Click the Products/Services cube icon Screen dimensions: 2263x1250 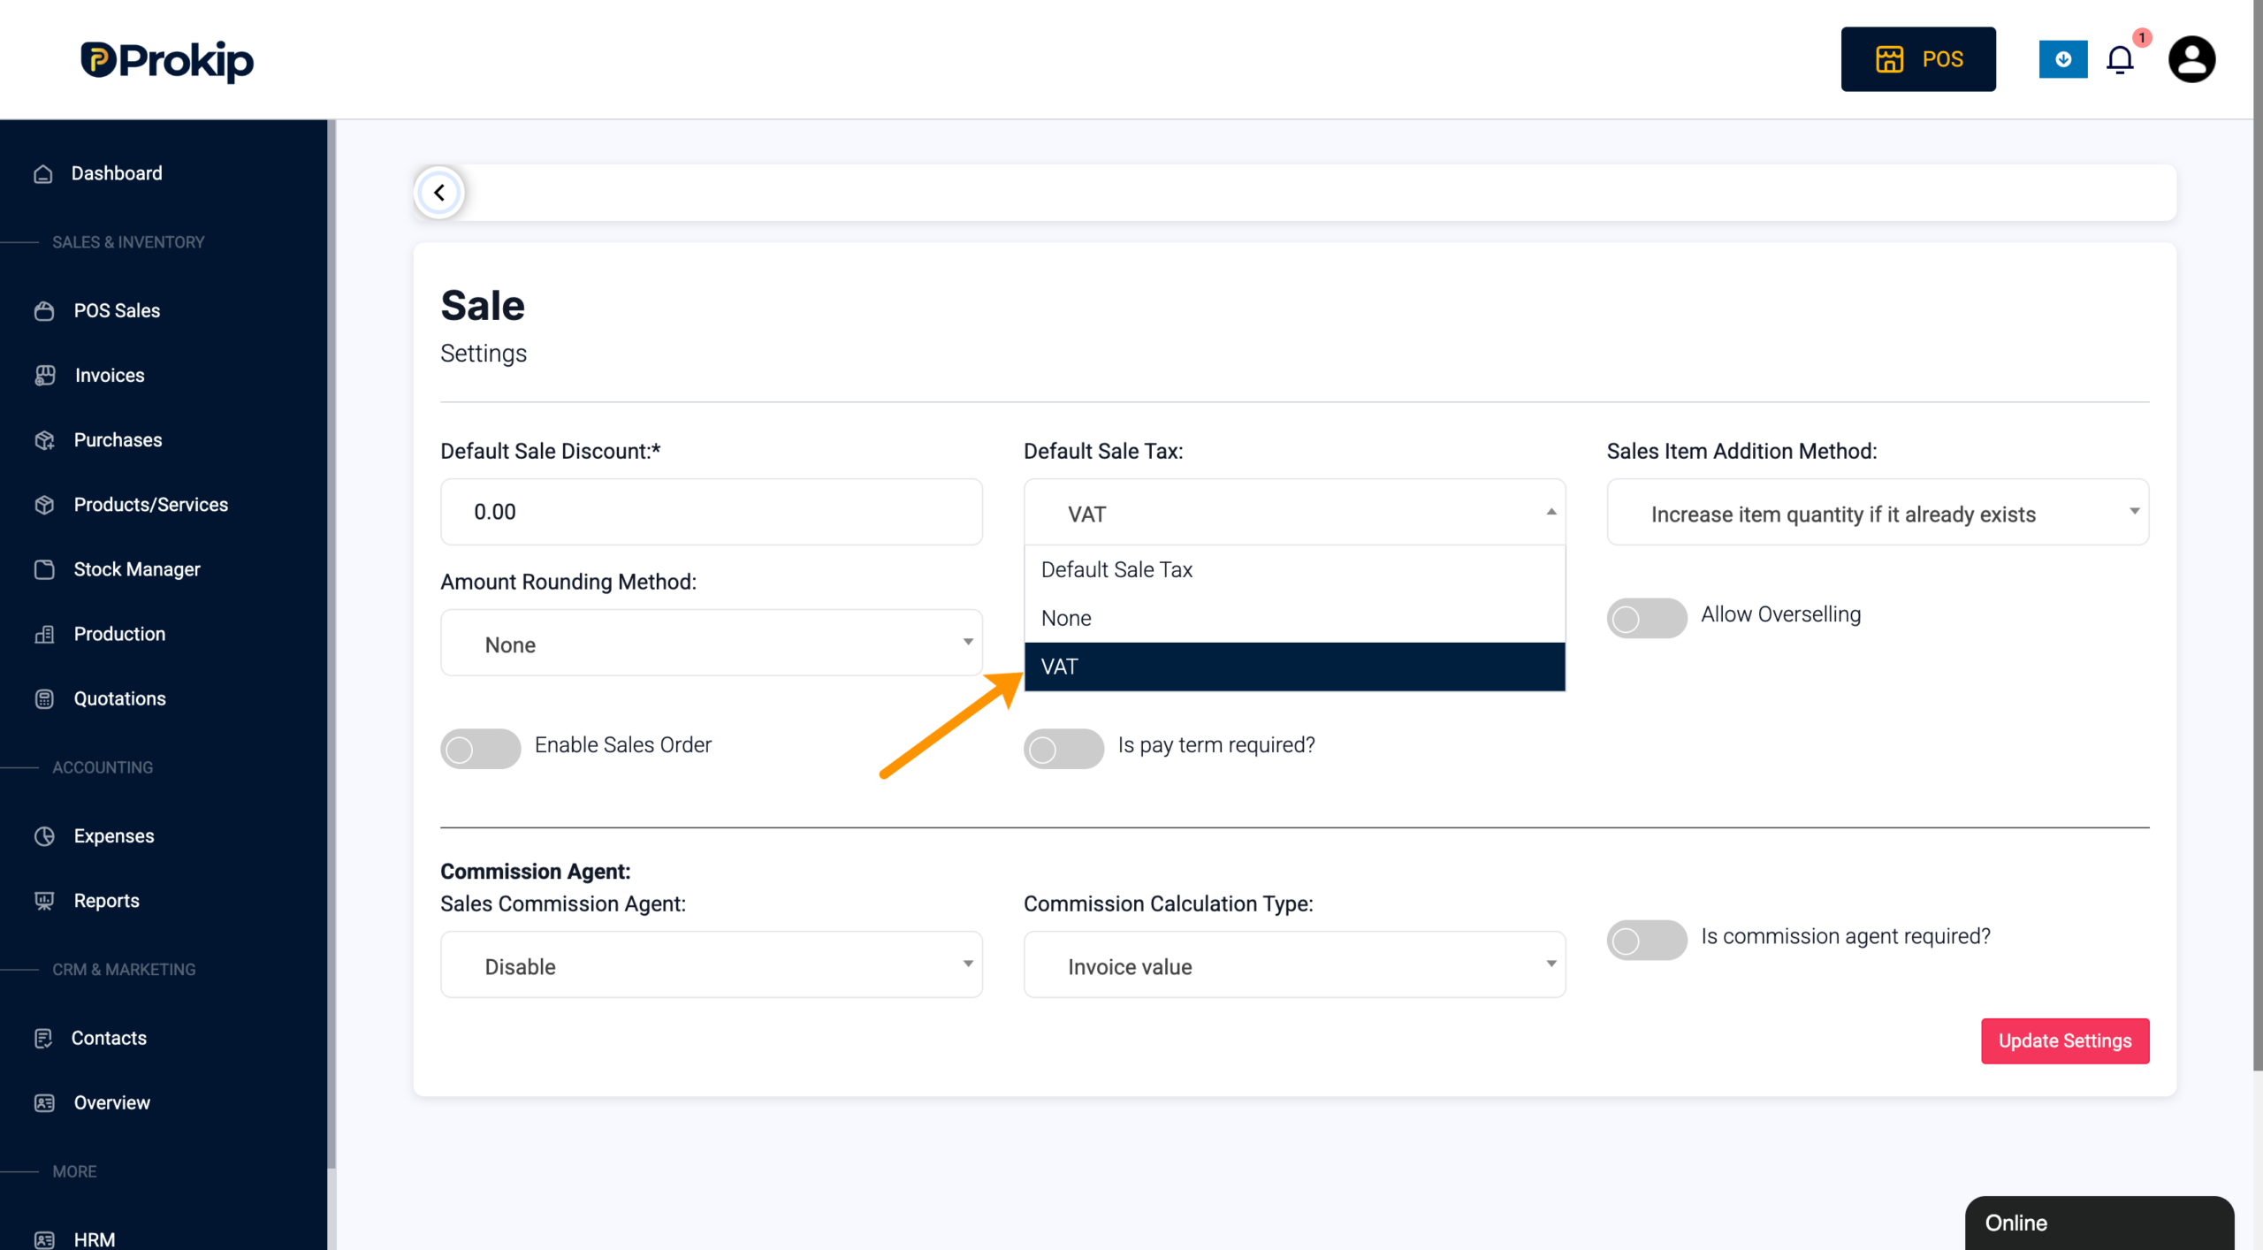(44, 505)
